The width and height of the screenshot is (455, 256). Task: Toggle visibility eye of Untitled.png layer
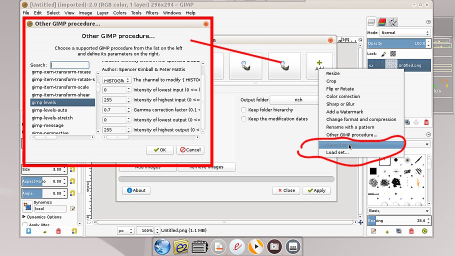pos(371,65)
